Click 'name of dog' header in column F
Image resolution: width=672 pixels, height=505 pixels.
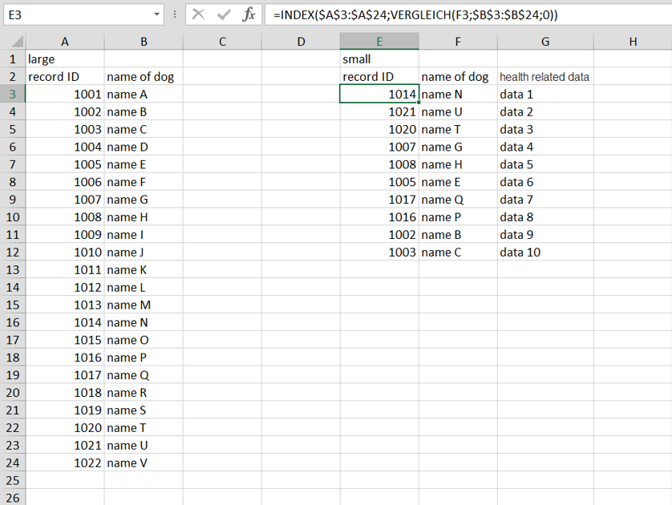[x=458, y=77]
